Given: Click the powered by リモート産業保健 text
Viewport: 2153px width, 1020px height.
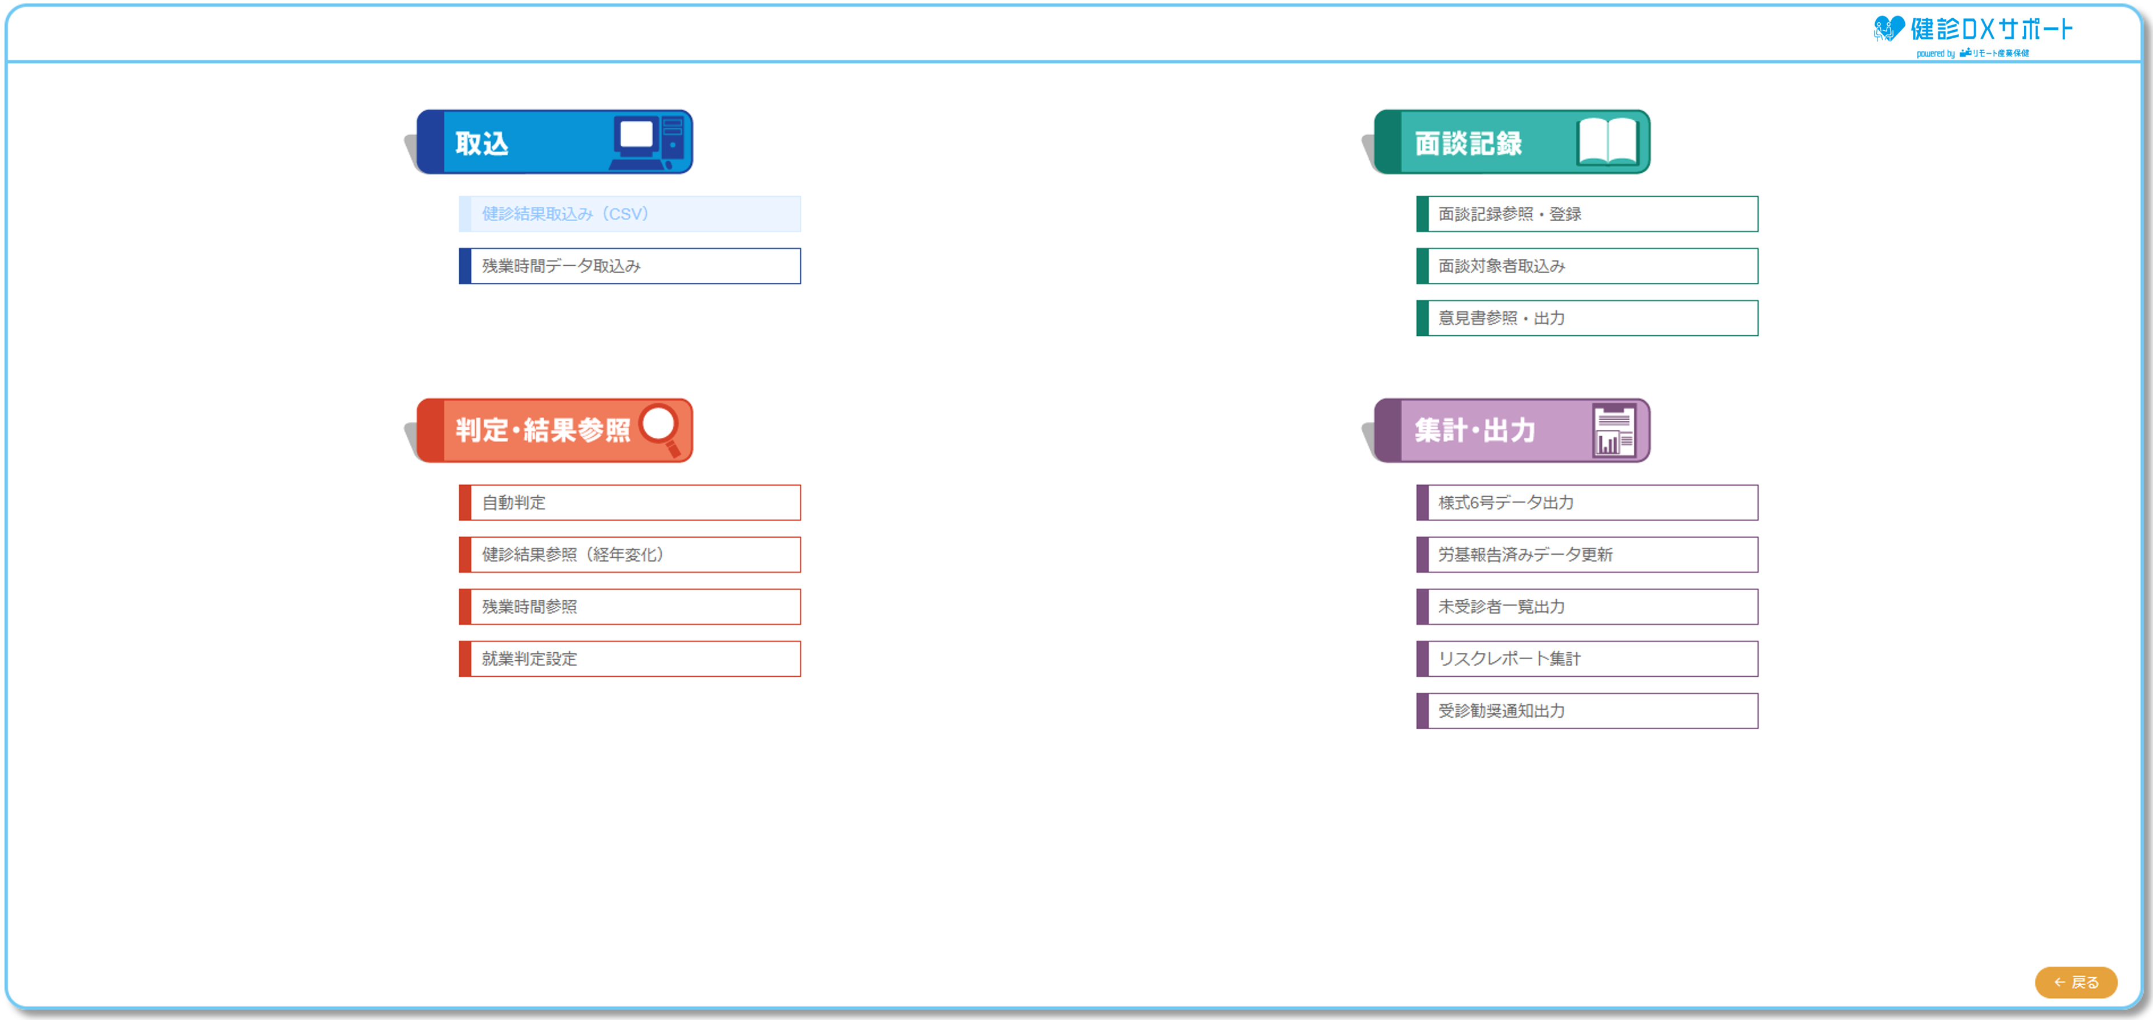Looking at the screenshot, I should (x=1973, y=54).
